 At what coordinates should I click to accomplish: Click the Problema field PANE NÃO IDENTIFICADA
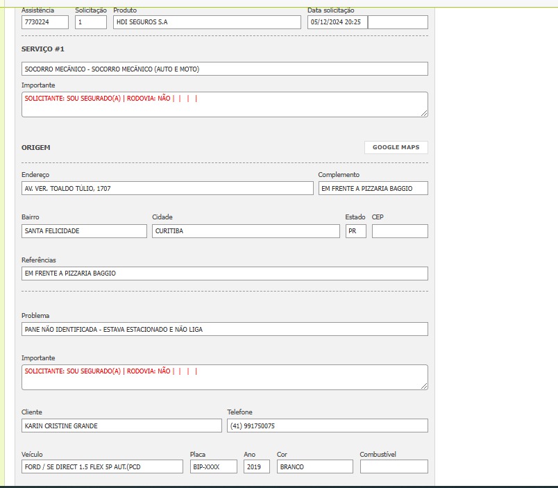[225, 329]
